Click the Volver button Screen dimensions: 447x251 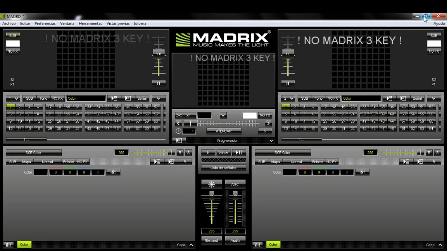pyautogui.click(x=223, y=152)
